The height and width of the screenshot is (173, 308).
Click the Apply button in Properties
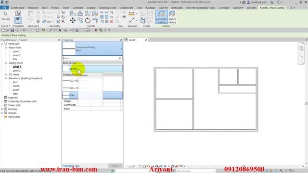[115, 166]
